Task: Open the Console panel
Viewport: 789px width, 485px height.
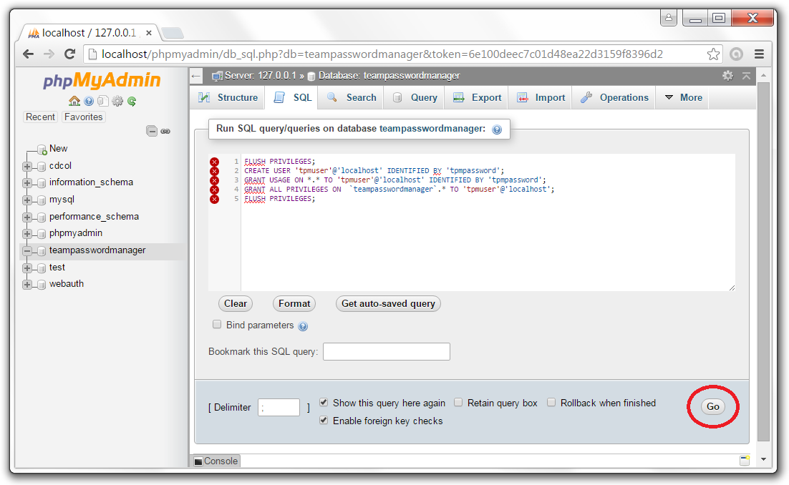Action: pyautogui.click(x=216, y=461)
